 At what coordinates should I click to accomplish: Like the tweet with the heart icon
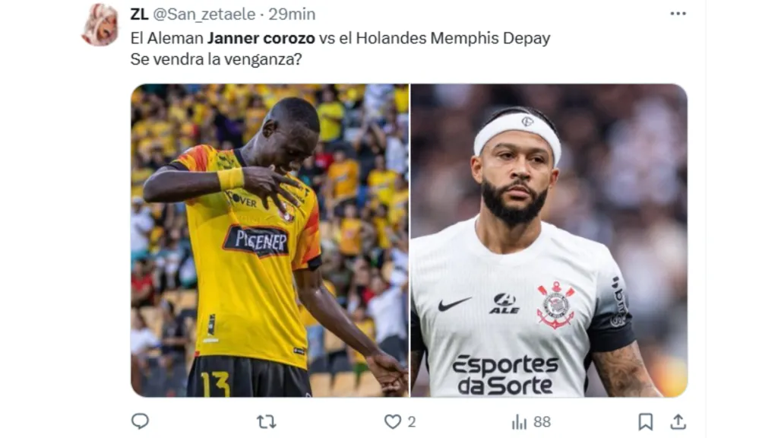click(x=393, y=421)
